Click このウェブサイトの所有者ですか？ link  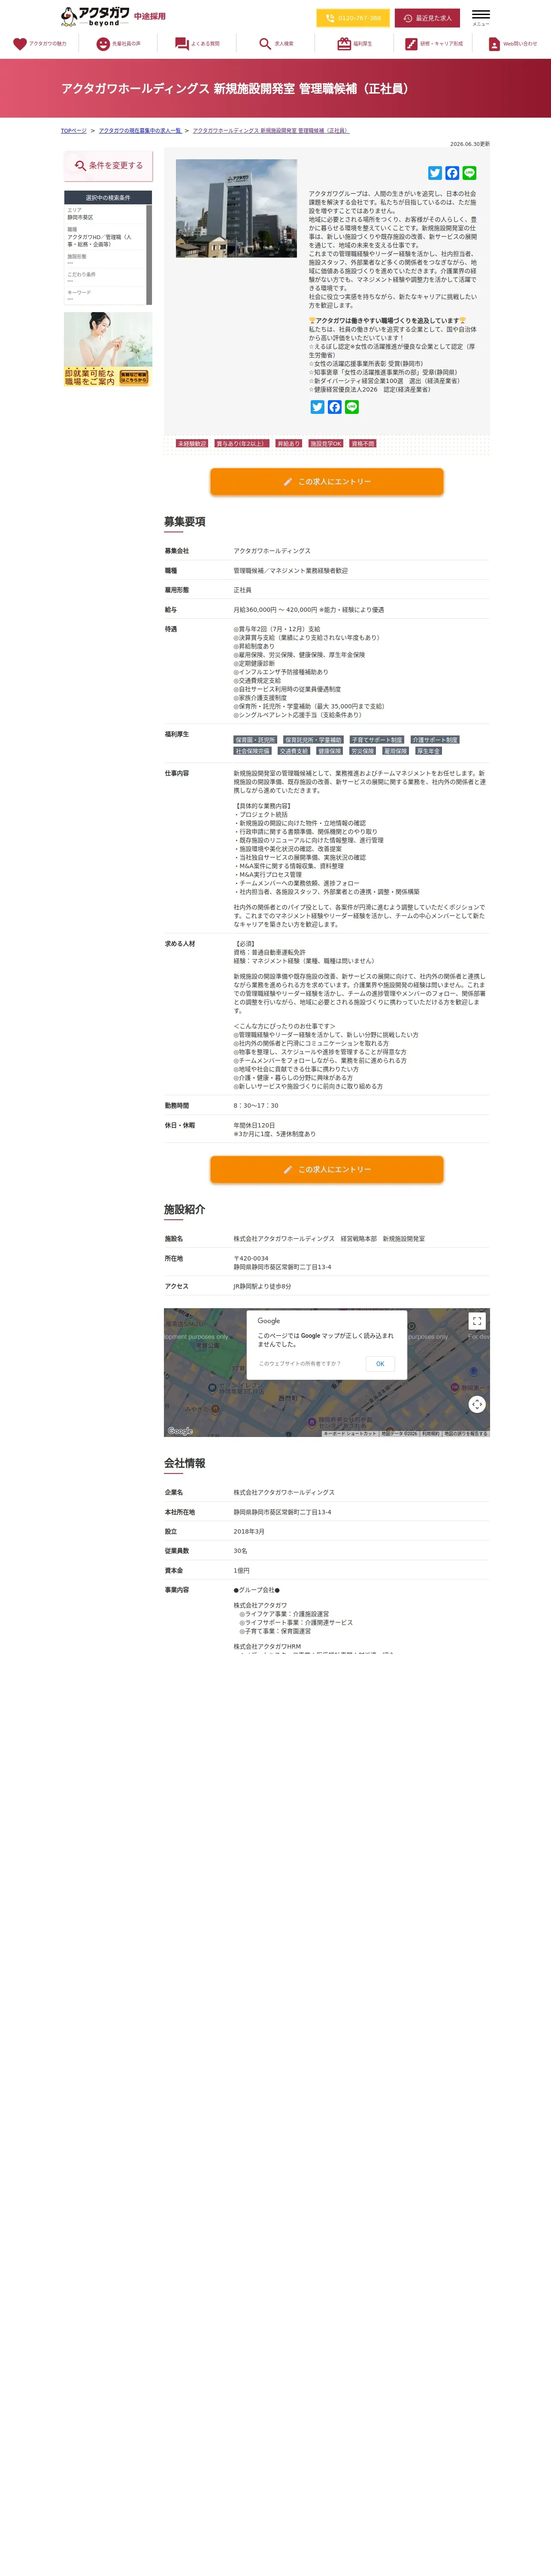300,1363
